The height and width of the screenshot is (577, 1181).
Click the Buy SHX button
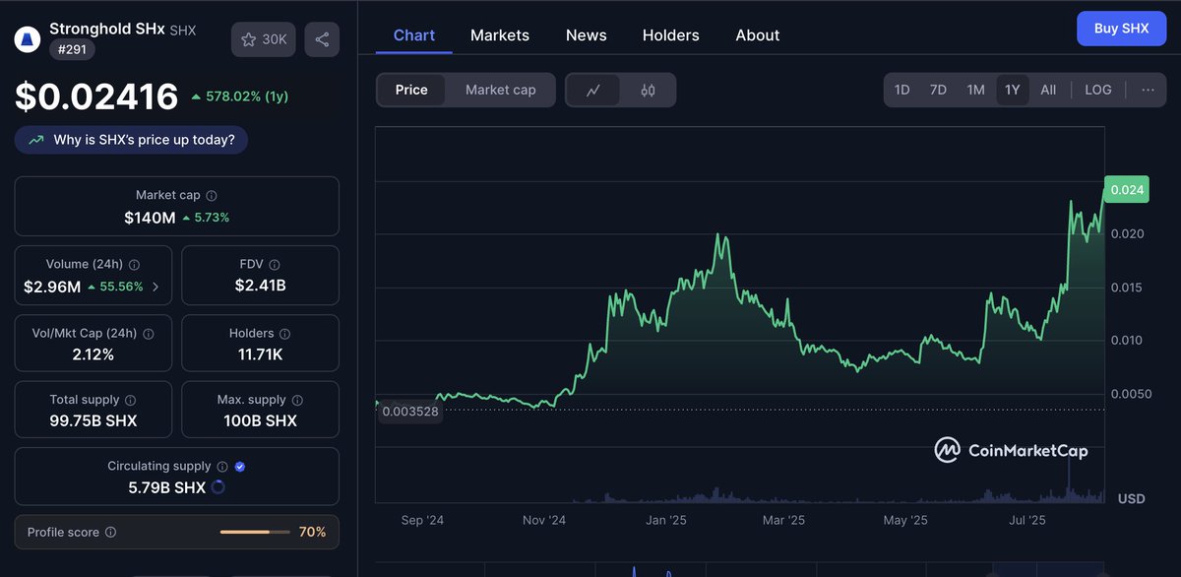(1121, 28)
